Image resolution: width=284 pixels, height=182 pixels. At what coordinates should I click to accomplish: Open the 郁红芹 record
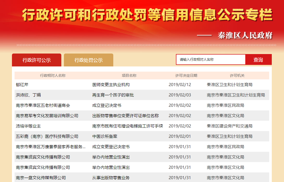(22, 85)
